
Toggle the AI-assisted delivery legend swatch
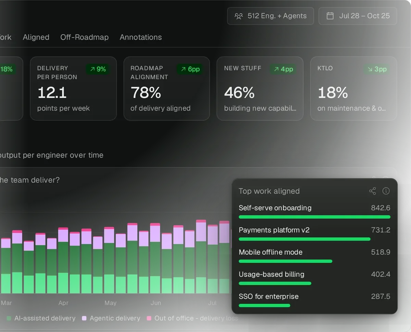coord(9,318)
